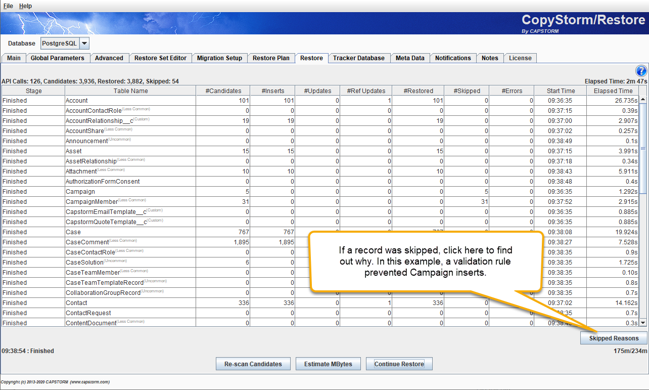Select the ContactRequest row name
The image size is (649, 390).
point(88,313)
